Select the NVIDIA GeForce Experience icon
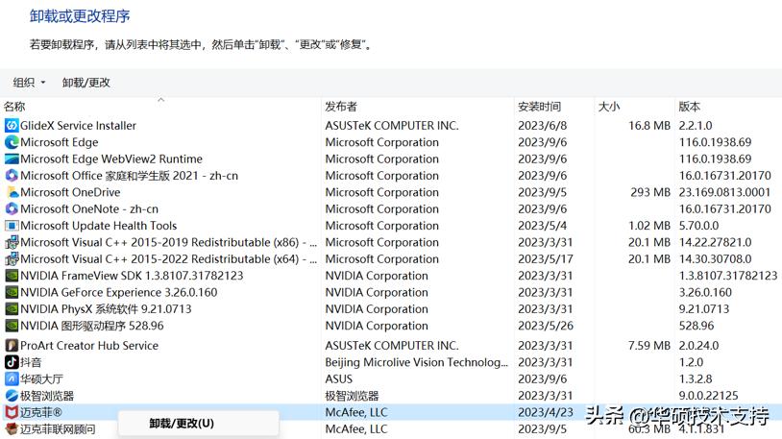782x439 pixels. point(12,292)
